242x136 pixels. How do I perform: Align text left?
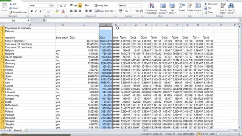[71, 11]
